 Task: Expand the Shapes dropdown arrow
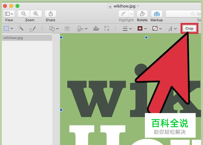[57, 29]
